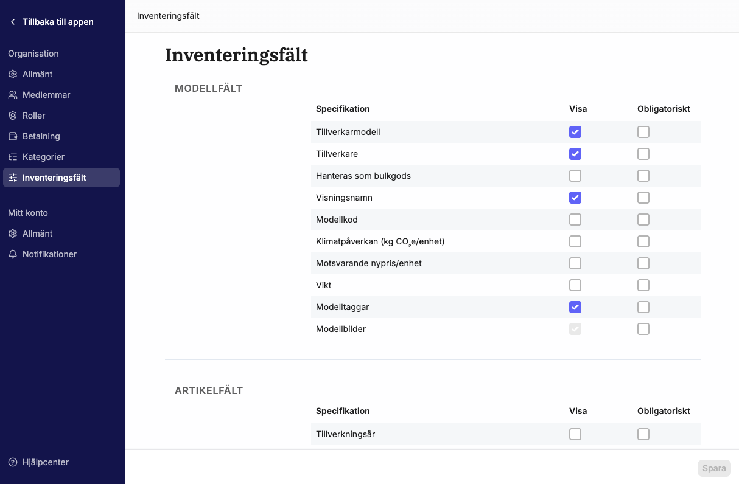Click the Medlemmar people icon

pos(13,95)
